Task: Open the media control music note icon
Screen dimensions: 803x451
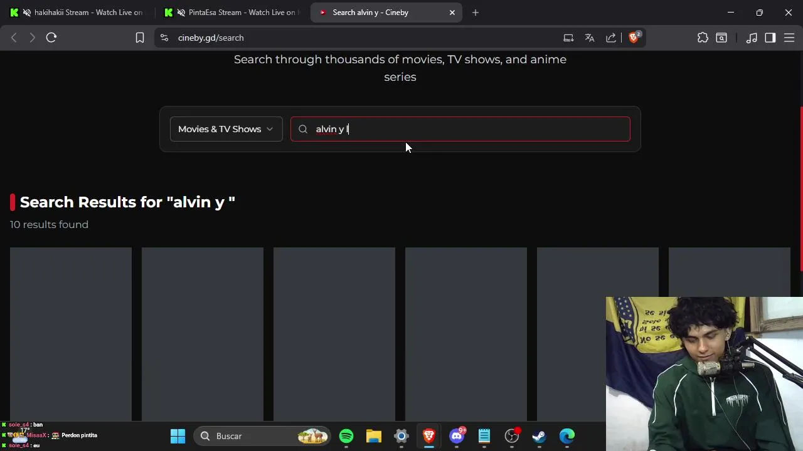Action: 752,38
